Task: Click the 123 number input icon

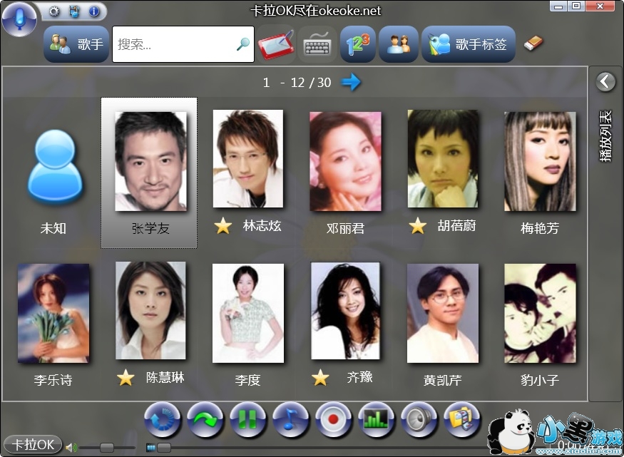Action: click(358, 44)
